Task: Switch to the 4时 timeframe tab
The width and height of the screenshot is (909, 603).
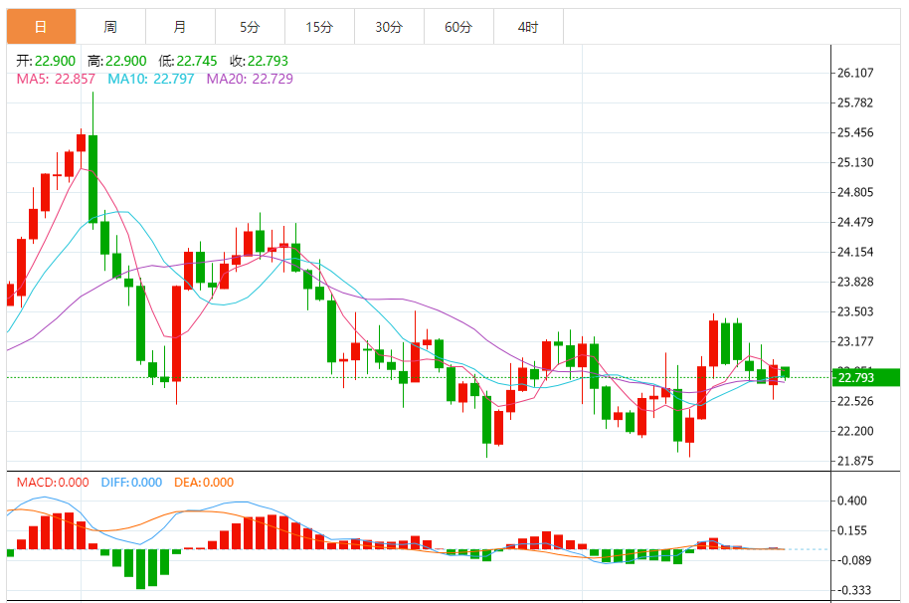Action: click(x=528, y=27)
